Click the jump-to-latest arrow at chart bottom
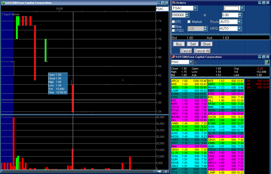Image resolution: width=271 pixels, height=174 pixels. pos(159,171)
